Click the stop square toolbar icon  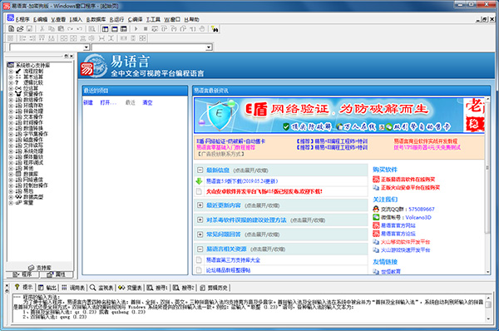tap(146, 29)
